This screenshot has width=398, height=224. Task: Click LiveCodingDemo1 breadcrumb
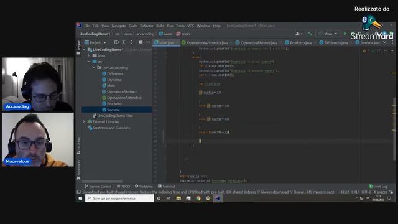click(x=95, y=34)
